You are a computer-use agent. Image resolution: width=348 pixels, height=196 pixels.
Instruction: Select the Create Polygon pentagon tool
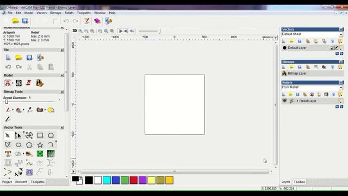29,145
